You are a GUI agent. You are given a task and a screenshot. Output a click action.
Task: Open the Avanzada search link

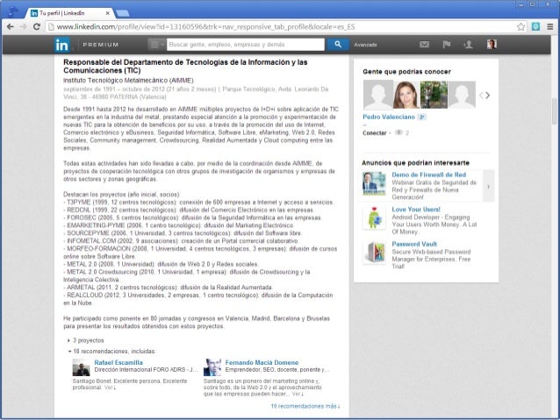[x=365, y=45]
